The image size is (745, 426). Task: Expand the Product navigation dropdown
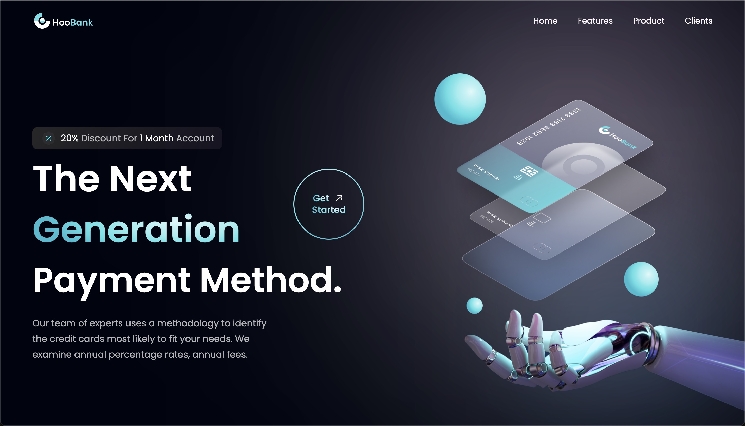pyautogui.click(x=648, y=21)
